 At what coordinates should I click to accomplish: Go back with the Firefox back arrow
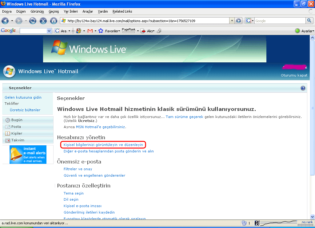tap(5, 21)
